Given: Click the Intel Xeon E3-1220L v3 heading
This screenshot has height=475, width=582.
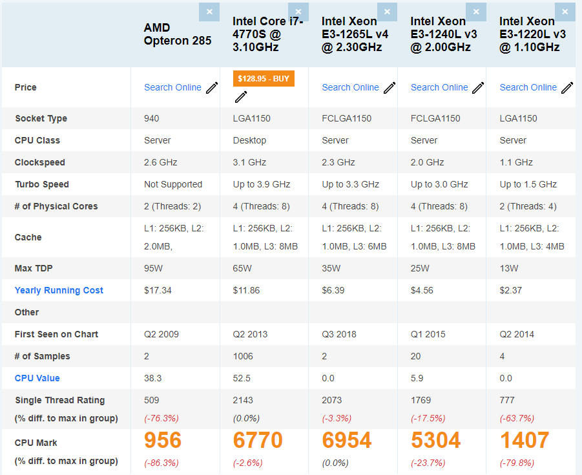Looking at the screenshot, I should point(532,34).
